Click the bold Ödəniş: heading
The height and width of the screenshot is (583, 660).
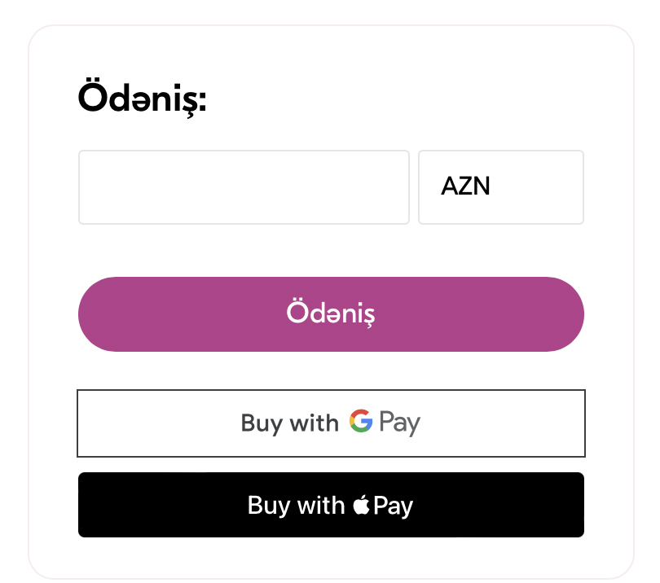143,99
